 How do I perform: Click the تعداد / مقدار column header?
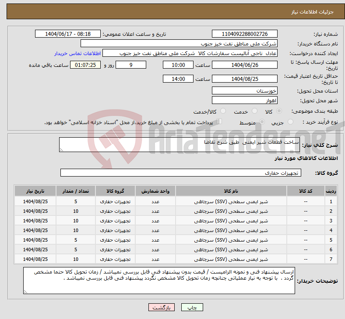tap(75, 191)
